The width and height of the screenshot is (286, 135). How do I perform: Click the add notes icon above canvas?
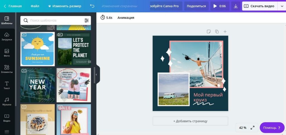(209, 32)
